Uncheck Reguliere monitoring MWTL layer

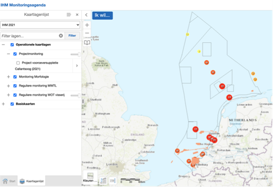click(x=15, y=86)
